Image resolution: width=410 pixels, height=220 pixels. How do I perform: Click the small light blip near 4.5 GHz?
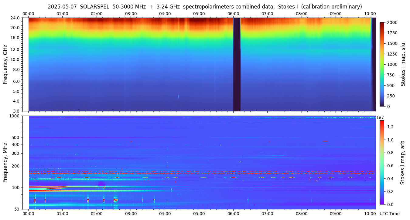[178, 96]
